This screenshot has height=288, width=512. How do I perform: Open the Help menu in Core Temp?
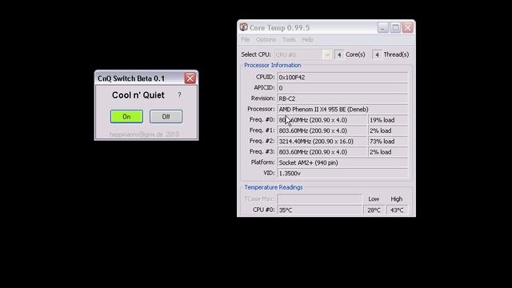click(x=307, y=39)
